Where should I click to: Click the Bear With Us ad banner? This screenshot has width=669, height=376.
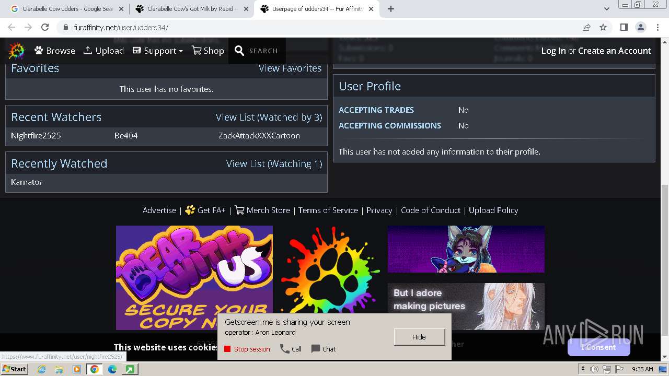click(194, 277)
